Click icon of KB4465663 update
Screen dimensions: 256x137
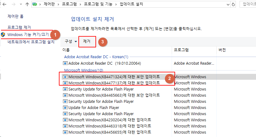pos(65,95)
